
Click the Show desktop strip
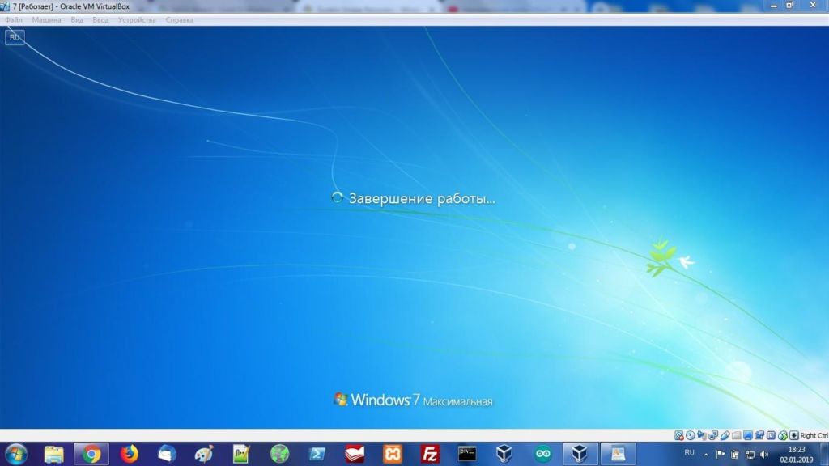(x=825, y=455)
